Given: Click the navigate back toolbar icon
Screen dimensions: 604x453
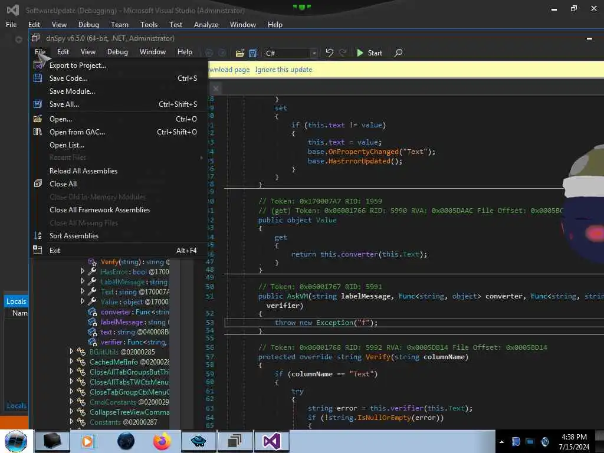Looking at the screenshot, I should point(209,53).
